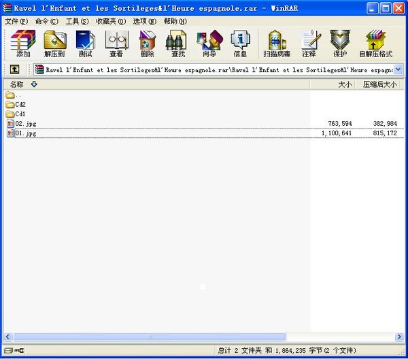Launch the 向导 (Wizard) icon
The image size is (408, 359).
point(209,44)
